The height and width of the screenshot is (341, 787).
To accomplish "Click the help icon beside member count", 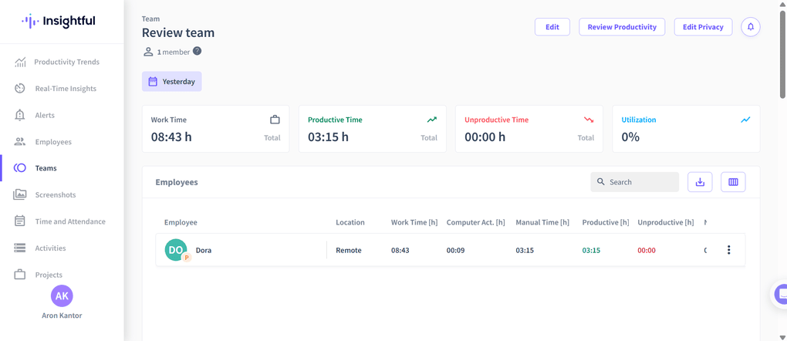I will click(197, 52).
